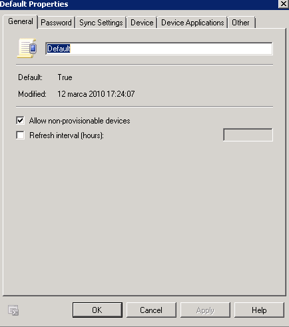Click the 'Modified:' label

click(x=32, y=94)
